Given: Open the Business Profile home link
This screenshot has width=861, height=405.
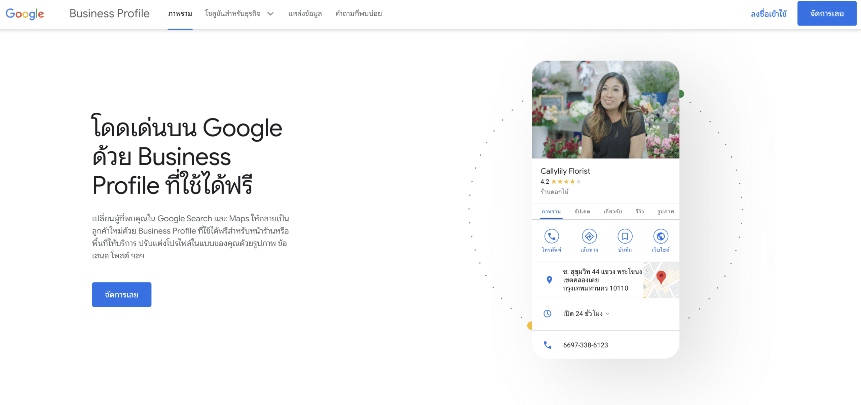Looking at the screenshot, I should pyautogui.click(x=109, y=13).
